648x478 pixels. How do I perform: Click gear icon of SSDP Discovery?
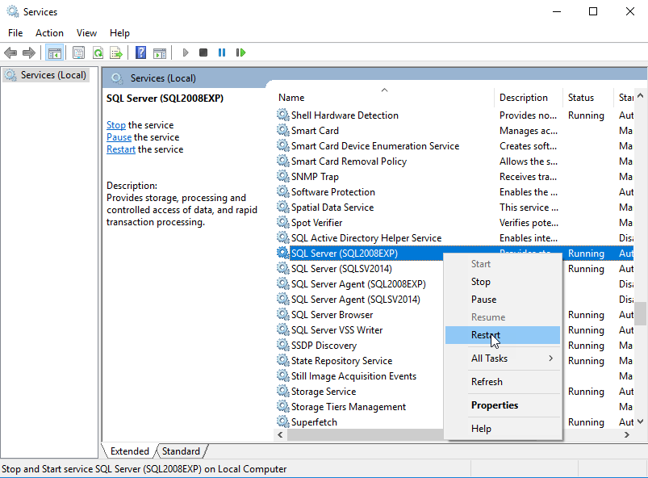pyautogui.click(x=282, y=345)
